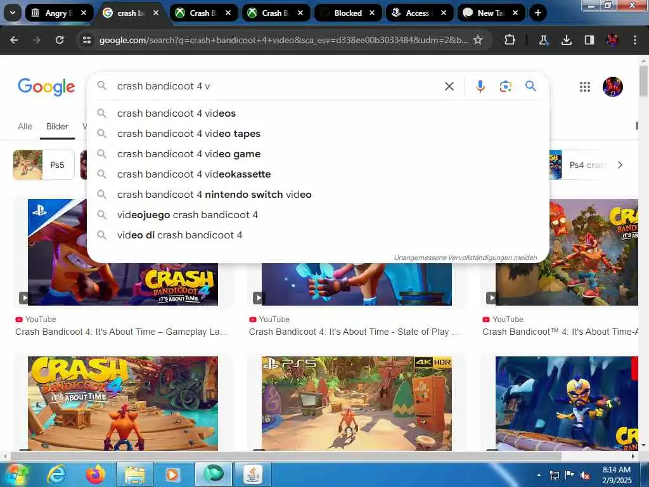
Task: Choose suggestion 'crash bandicoot 4 video game'
Action: click(318, 153)
